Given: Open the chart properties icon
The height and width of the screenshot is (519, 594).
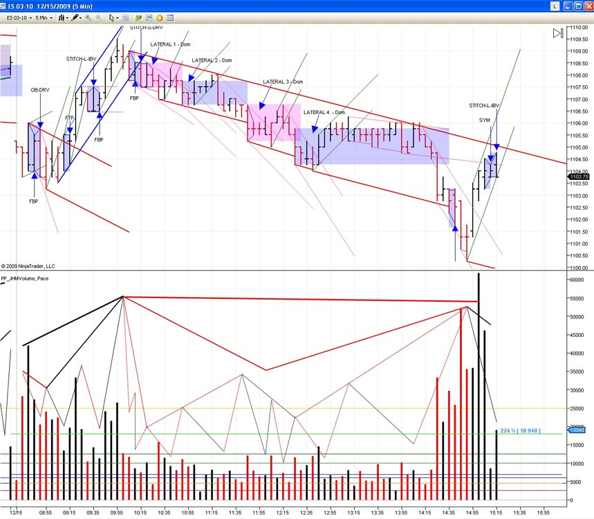Looking at the screenshot, I should point(170,18).
